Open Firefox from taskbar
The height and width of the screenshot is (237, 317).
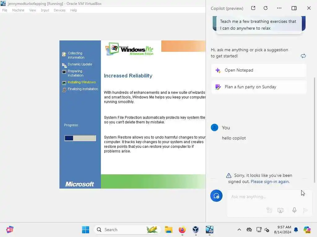click(182, 230)
